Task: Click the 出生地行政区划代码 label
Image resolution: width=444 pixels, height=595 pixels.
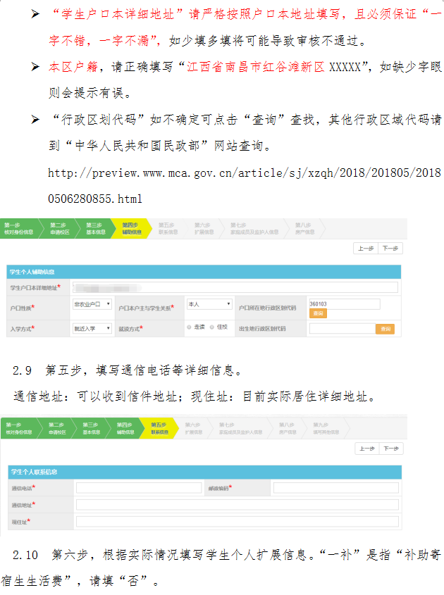Action: pyautogui.click(x=262, y=329)
